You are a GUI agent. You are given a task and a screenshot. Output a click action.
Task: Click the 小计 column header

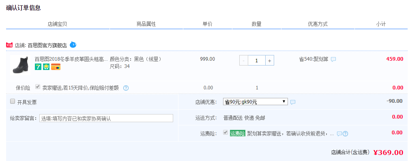381,24
